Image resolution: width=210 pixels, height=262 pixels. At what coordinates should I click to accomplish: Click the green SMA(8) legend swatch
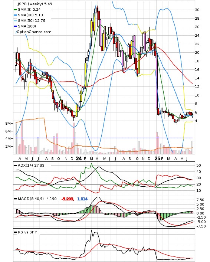[x=15, y=10]
